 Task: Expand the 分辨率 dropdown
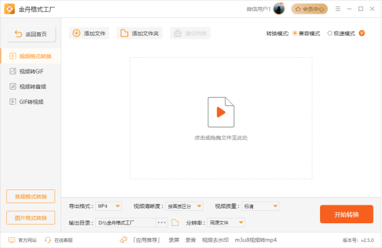pyautogui.click(x=226, y=223)
